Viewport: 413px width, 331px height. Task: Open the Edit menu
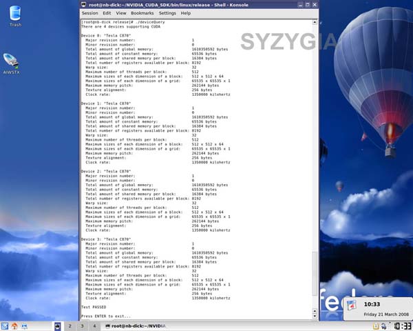tap(107, 13)
